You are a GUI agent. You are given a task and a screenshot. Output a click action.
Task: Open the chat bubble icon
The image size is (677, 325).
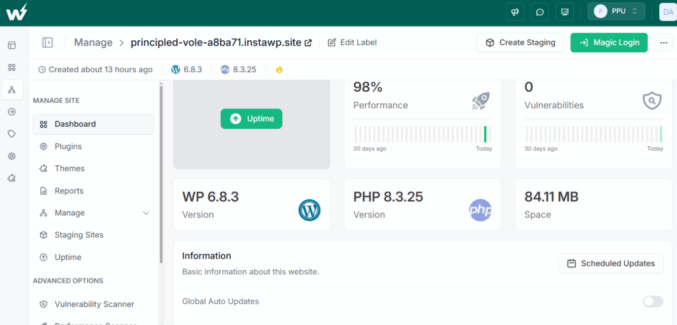click(539, 12)
